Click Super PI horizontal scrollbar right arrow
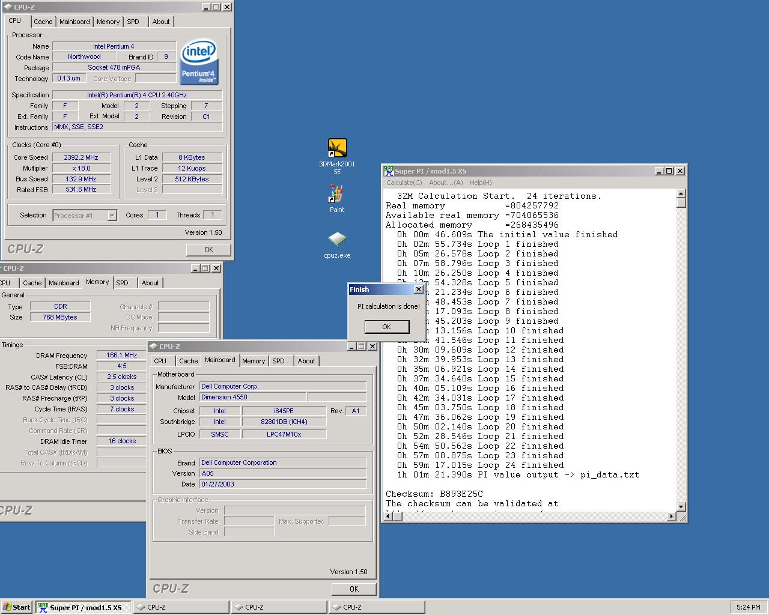Viewport: 769px width, 615px height. tap(672, 516)
